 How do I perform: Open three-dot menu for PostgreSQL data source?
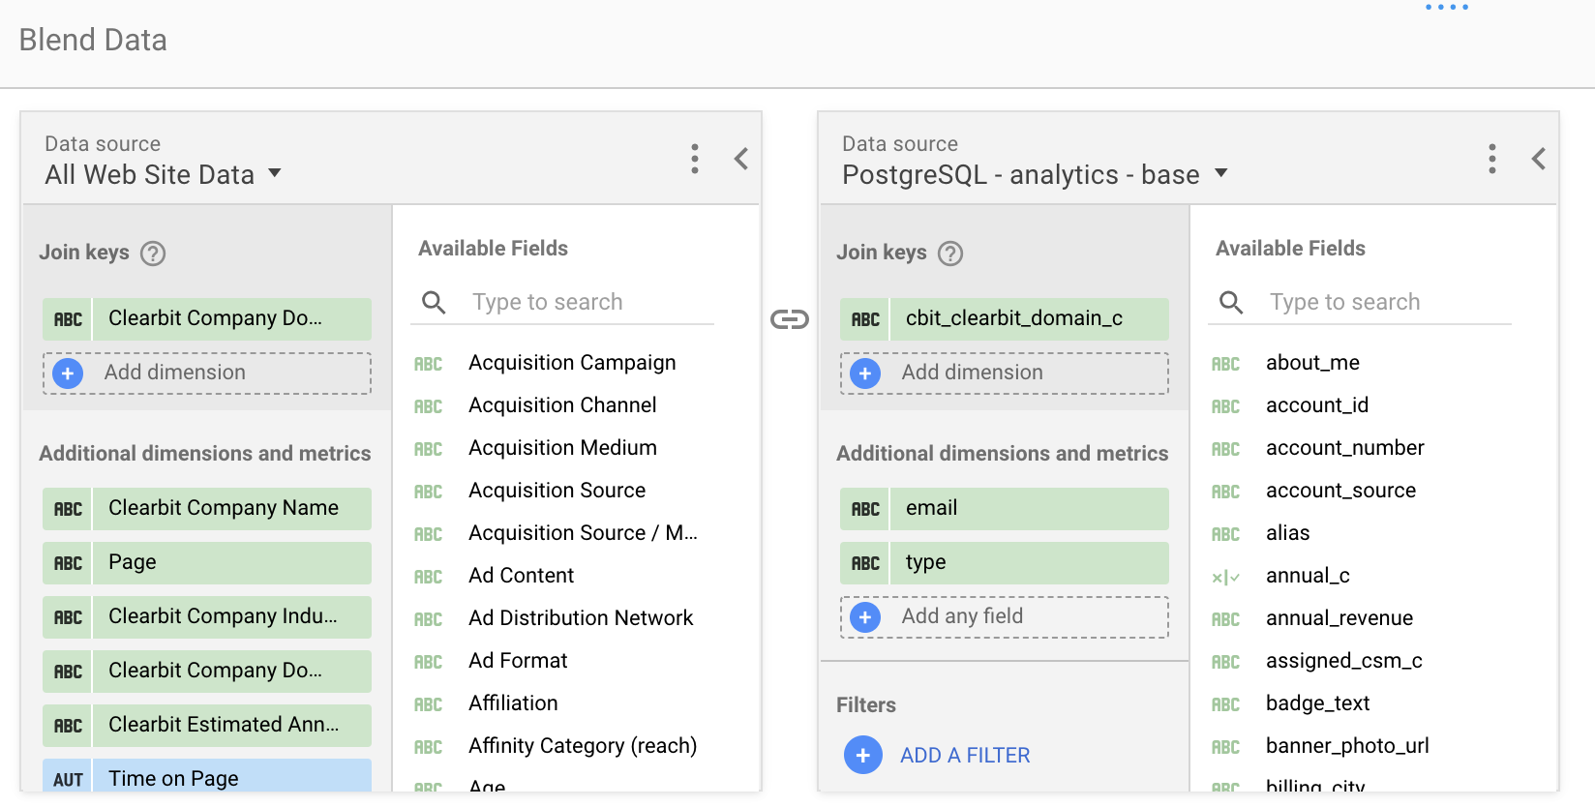(1492, 159)
